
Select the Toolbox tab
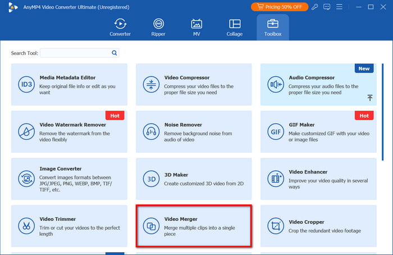[x=273, y=28]
